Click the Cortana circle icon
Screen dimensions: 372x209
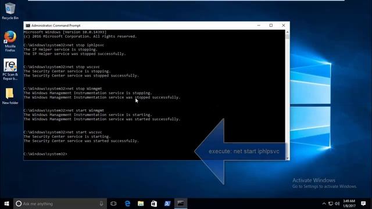(x=19, y=204)
